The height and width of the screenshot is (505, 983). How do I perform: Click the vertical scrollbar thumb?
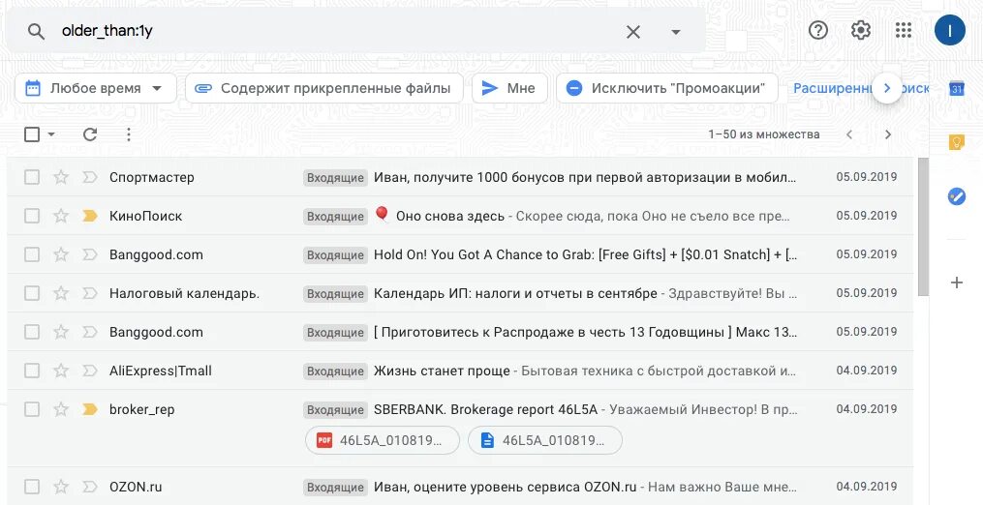coord(923,226)
